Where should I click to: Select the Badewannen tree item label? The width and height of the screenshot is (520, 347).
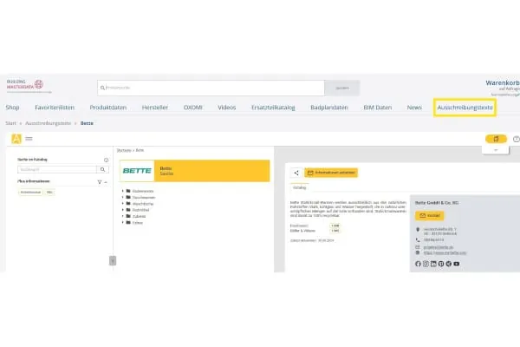pos(143,191)
